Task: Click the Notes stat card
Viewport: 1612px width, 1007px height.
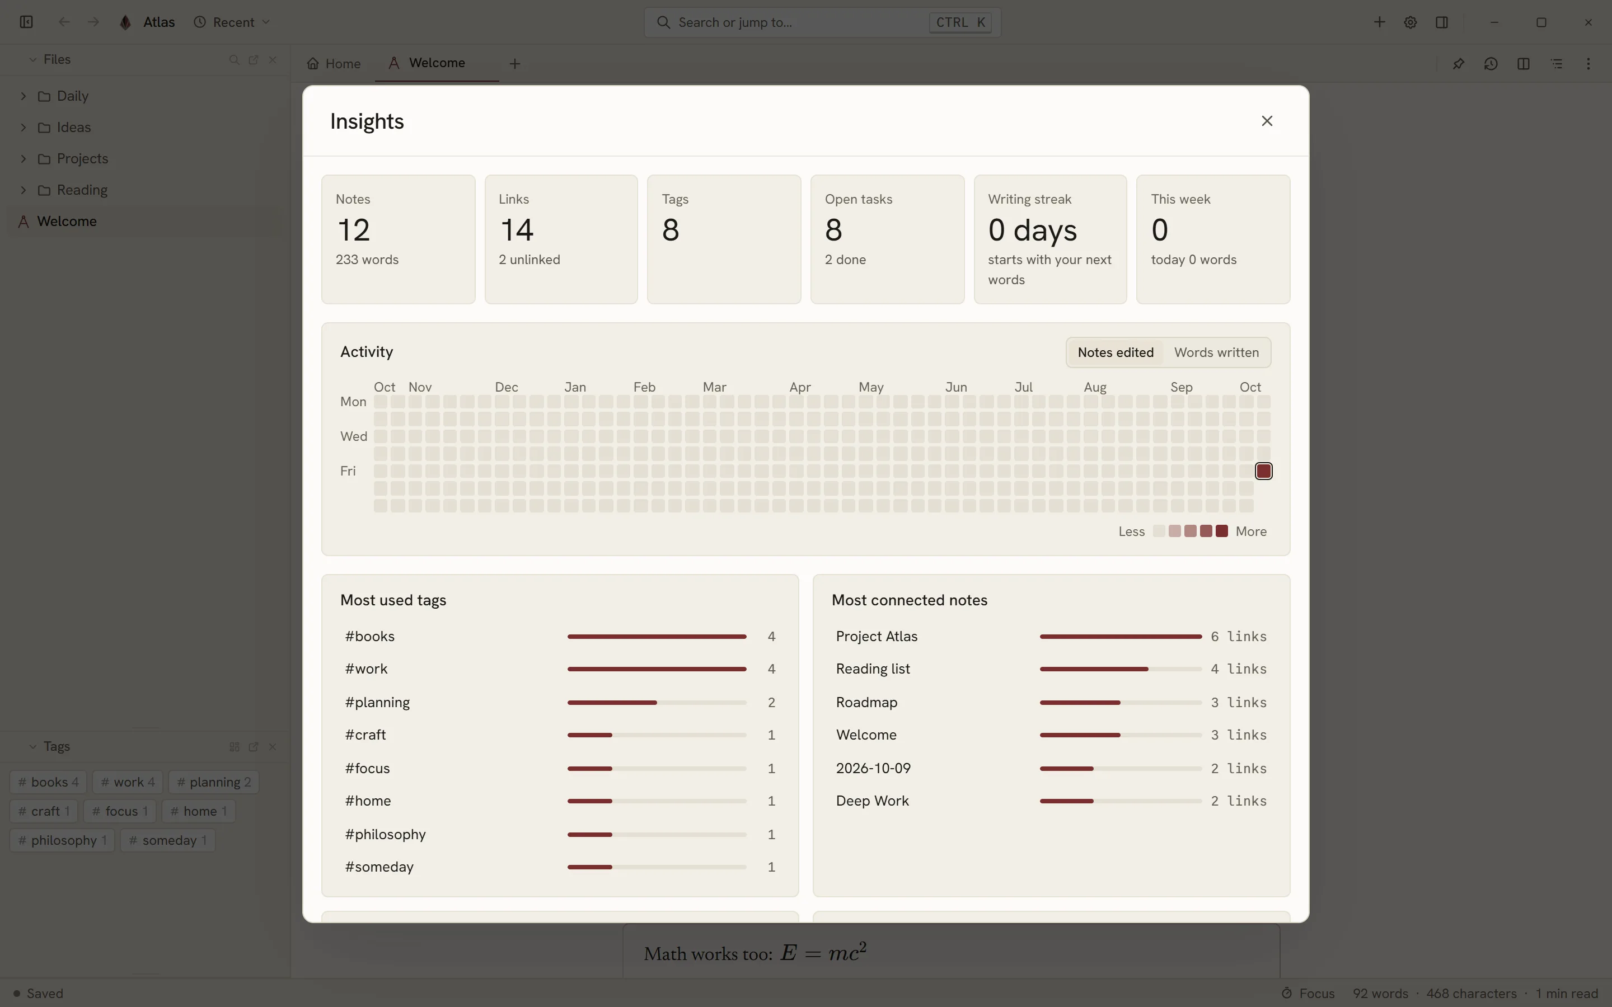Action: point(397,239)
